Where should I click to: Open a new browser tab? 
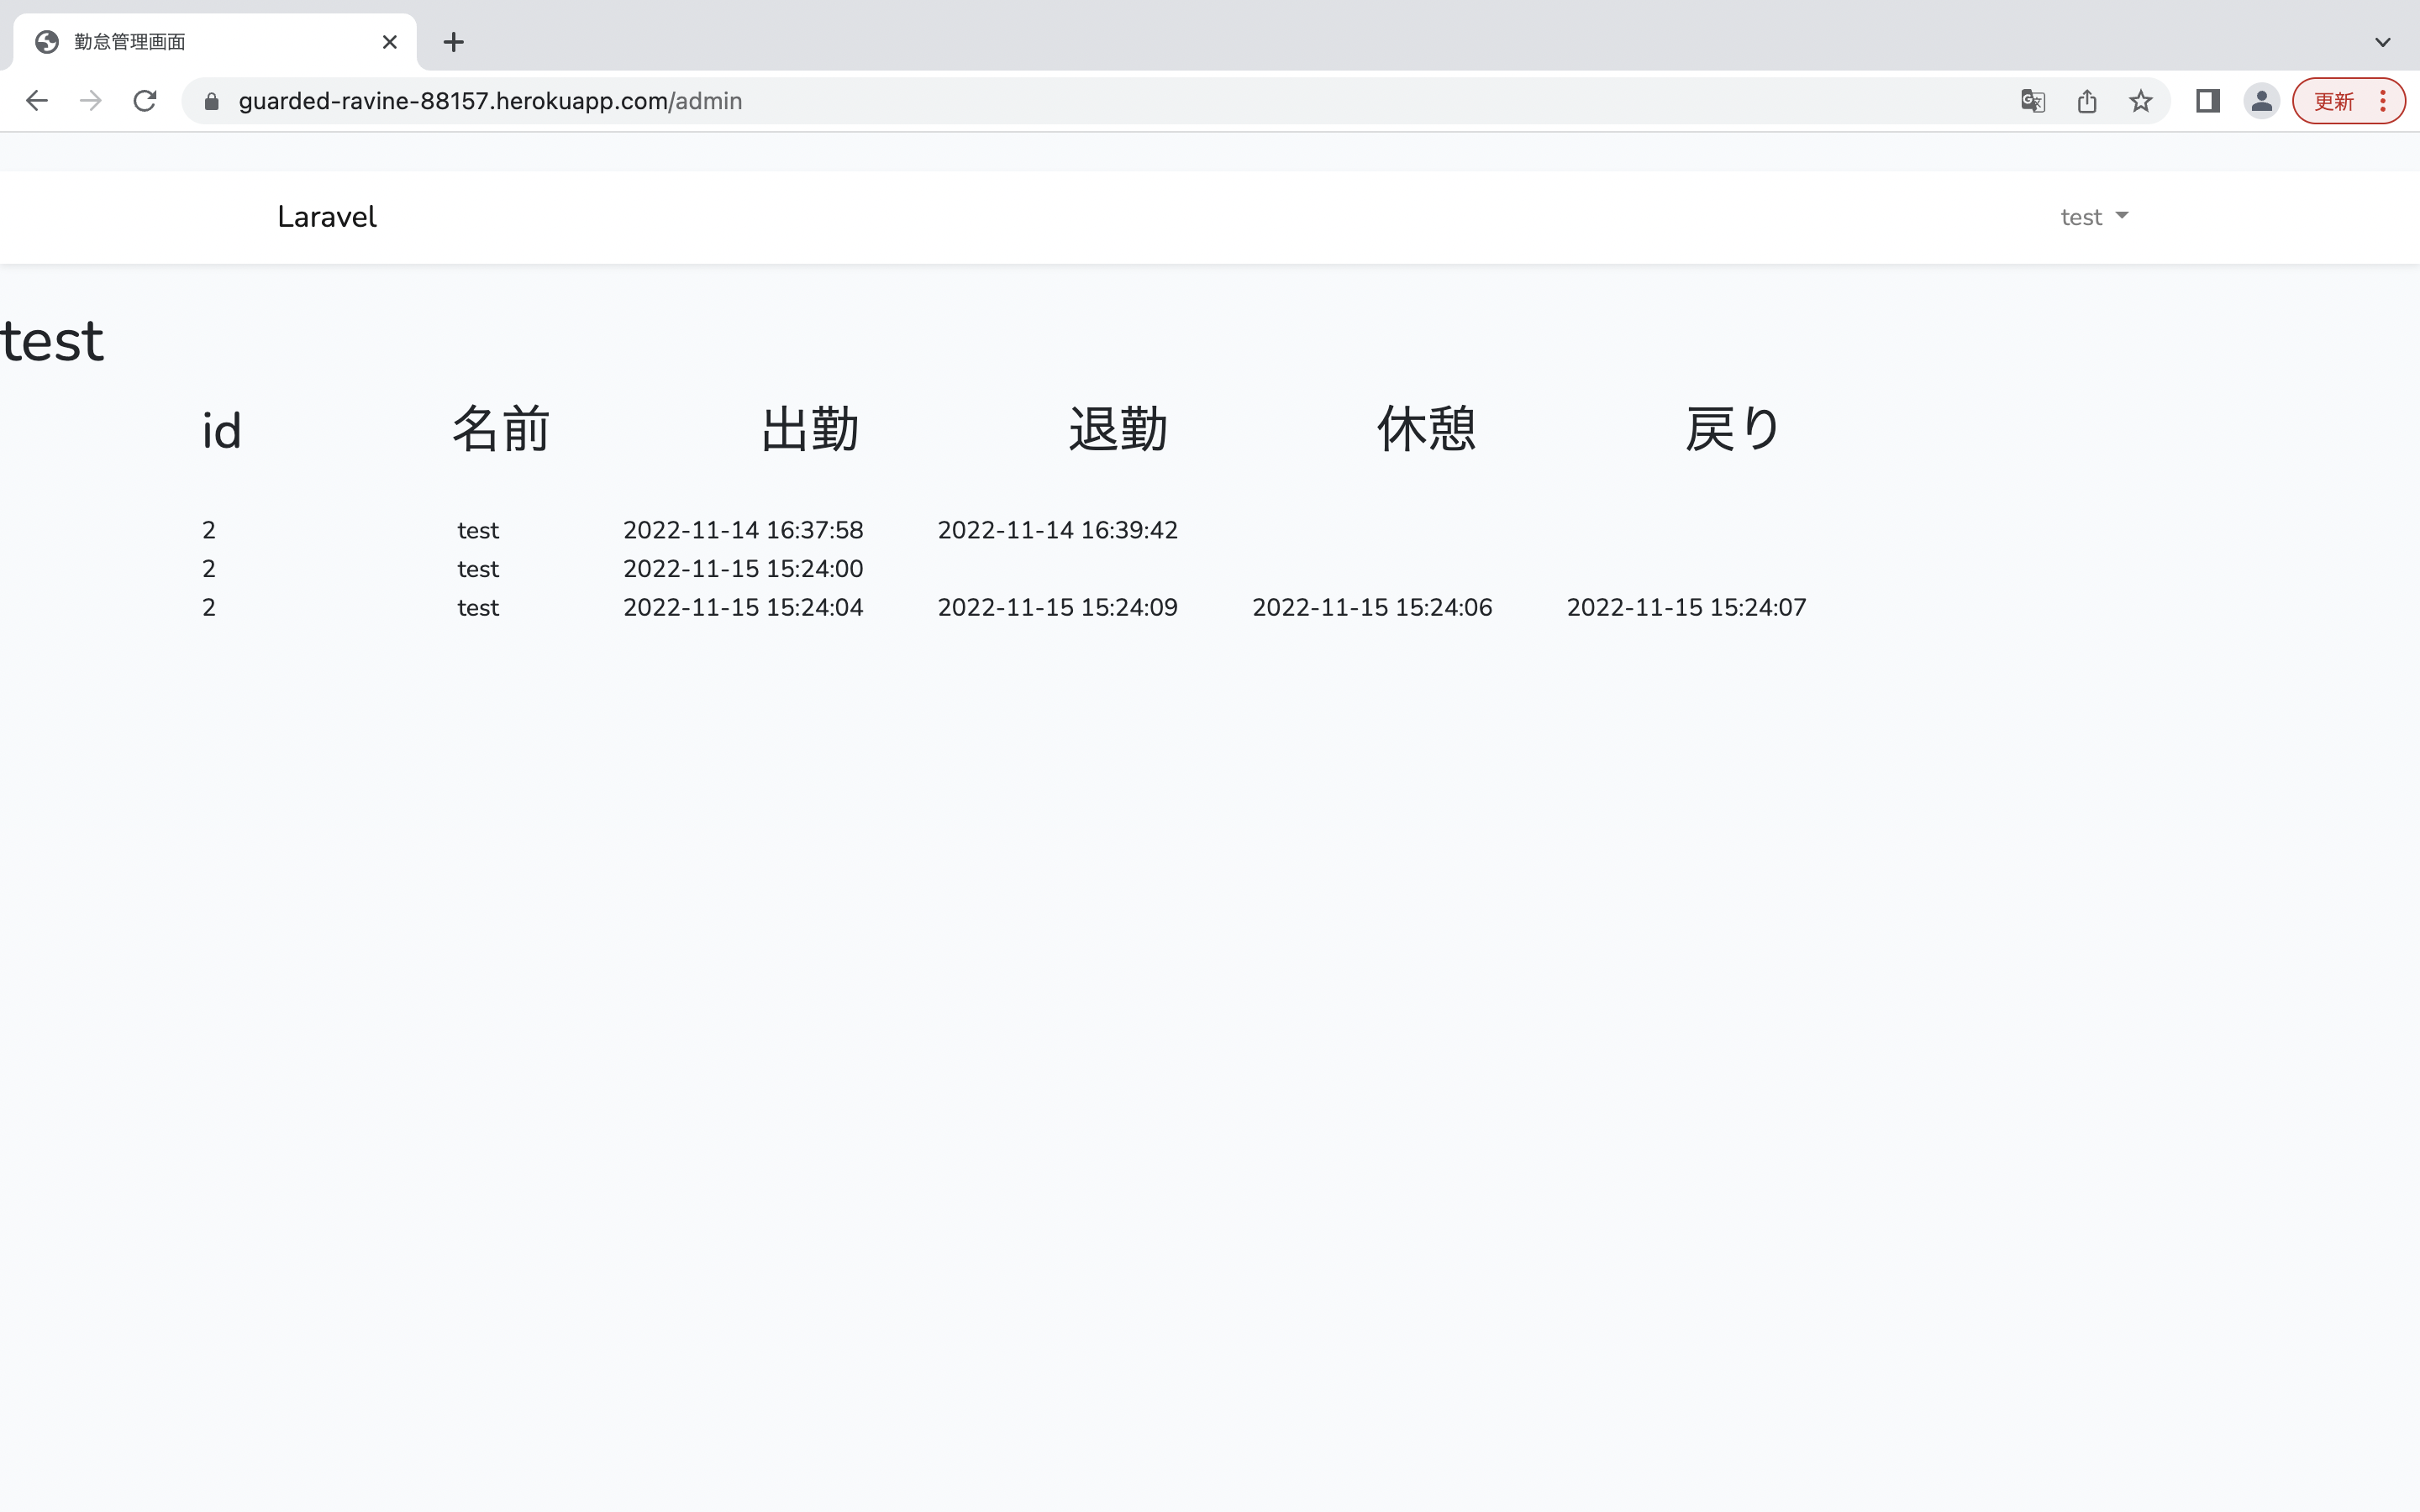pos(453,42)
